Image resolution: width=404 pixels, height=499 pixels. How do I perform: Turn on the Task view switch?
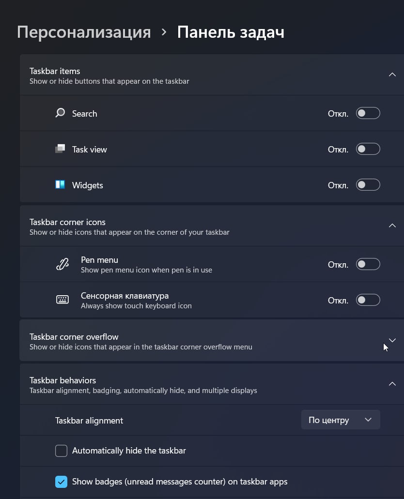point(368,149)
